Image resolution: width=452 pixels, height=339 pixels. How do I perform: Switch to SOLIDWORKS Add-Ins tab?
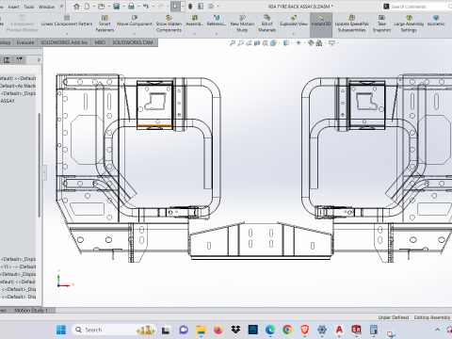(x=64, y=42)
